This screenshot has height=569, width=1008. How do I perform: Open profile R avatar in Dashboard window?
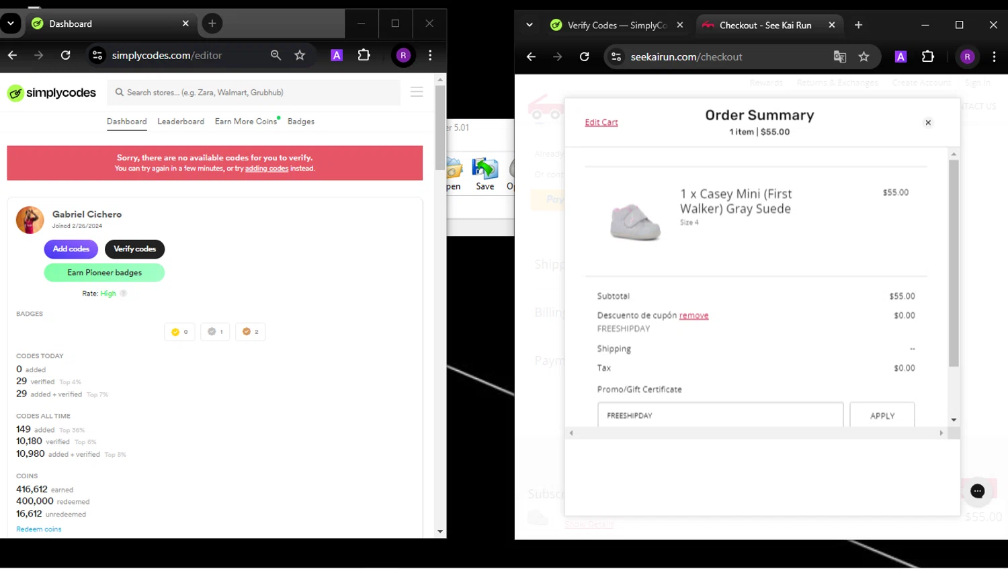click(x=403, y=55)
